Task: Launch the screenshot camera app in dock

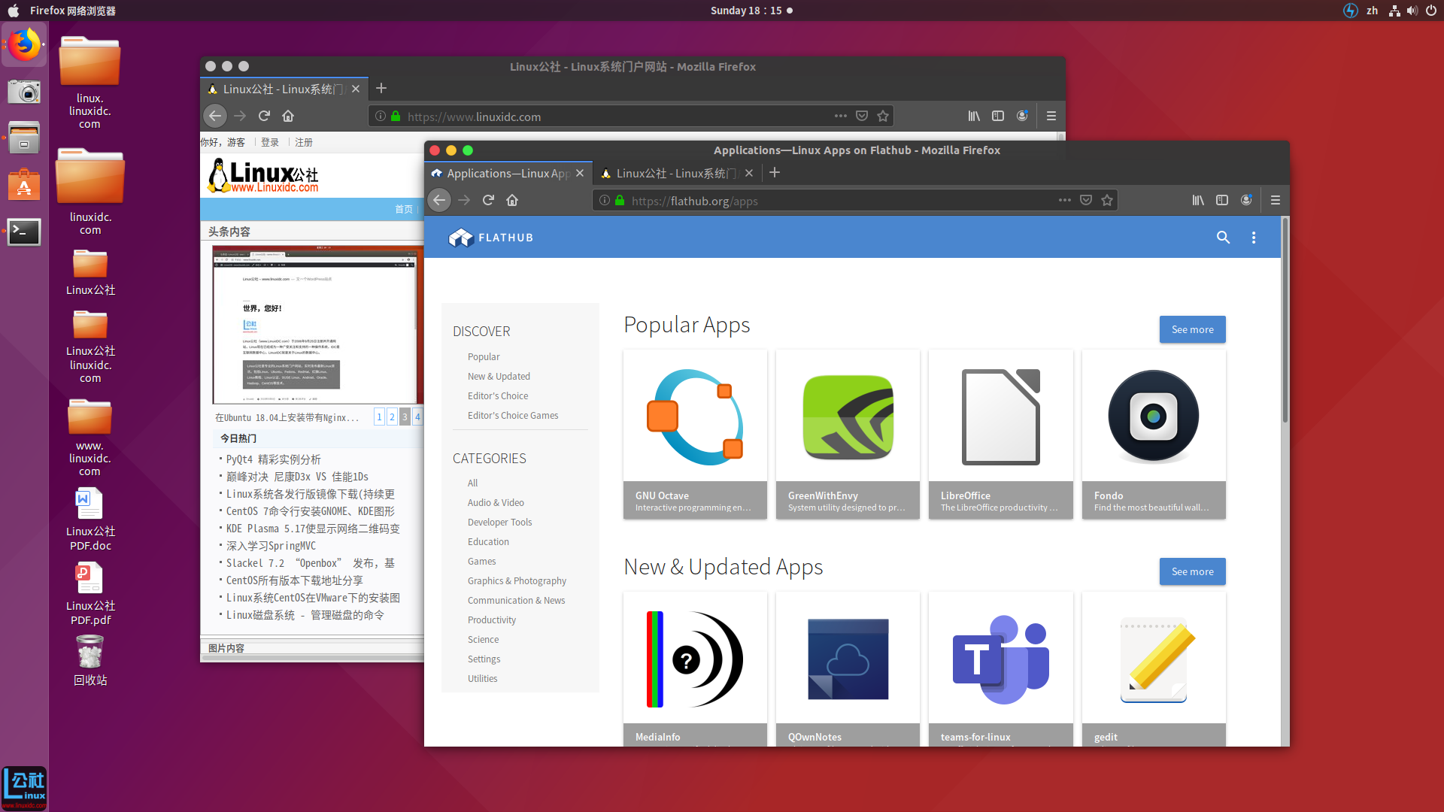Action: coord(24,92)
